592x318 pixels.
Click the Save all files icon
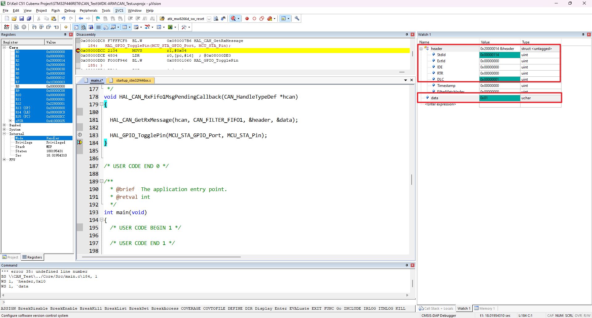coord(29,18)
